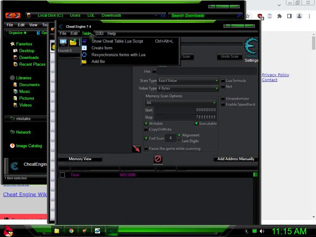
Task: Click refresh icon in Explorer address bar
Action: point(163,15)
